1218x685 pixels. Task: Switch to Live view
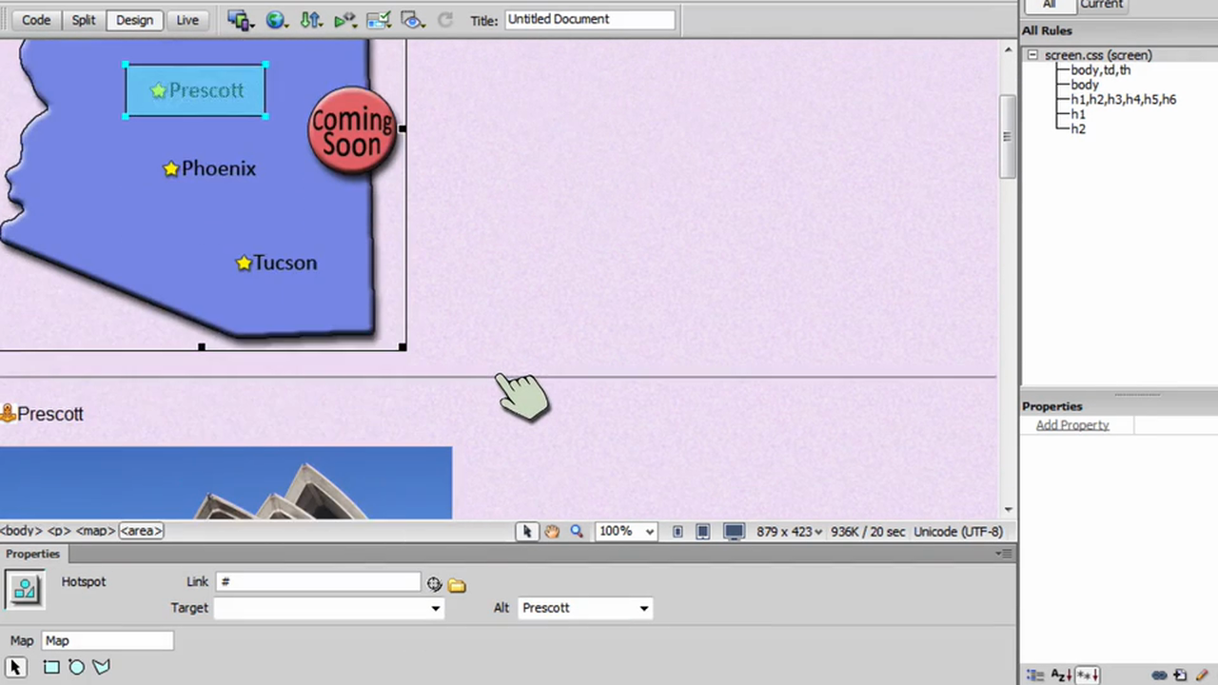(x=187, y=20)
